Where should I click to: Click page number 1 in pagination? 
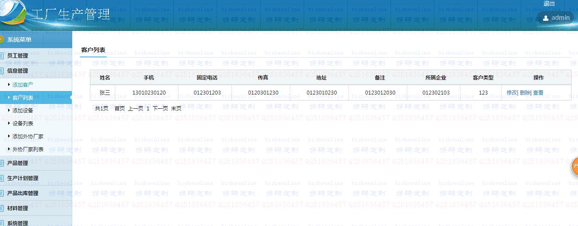[x=148, y=108]
